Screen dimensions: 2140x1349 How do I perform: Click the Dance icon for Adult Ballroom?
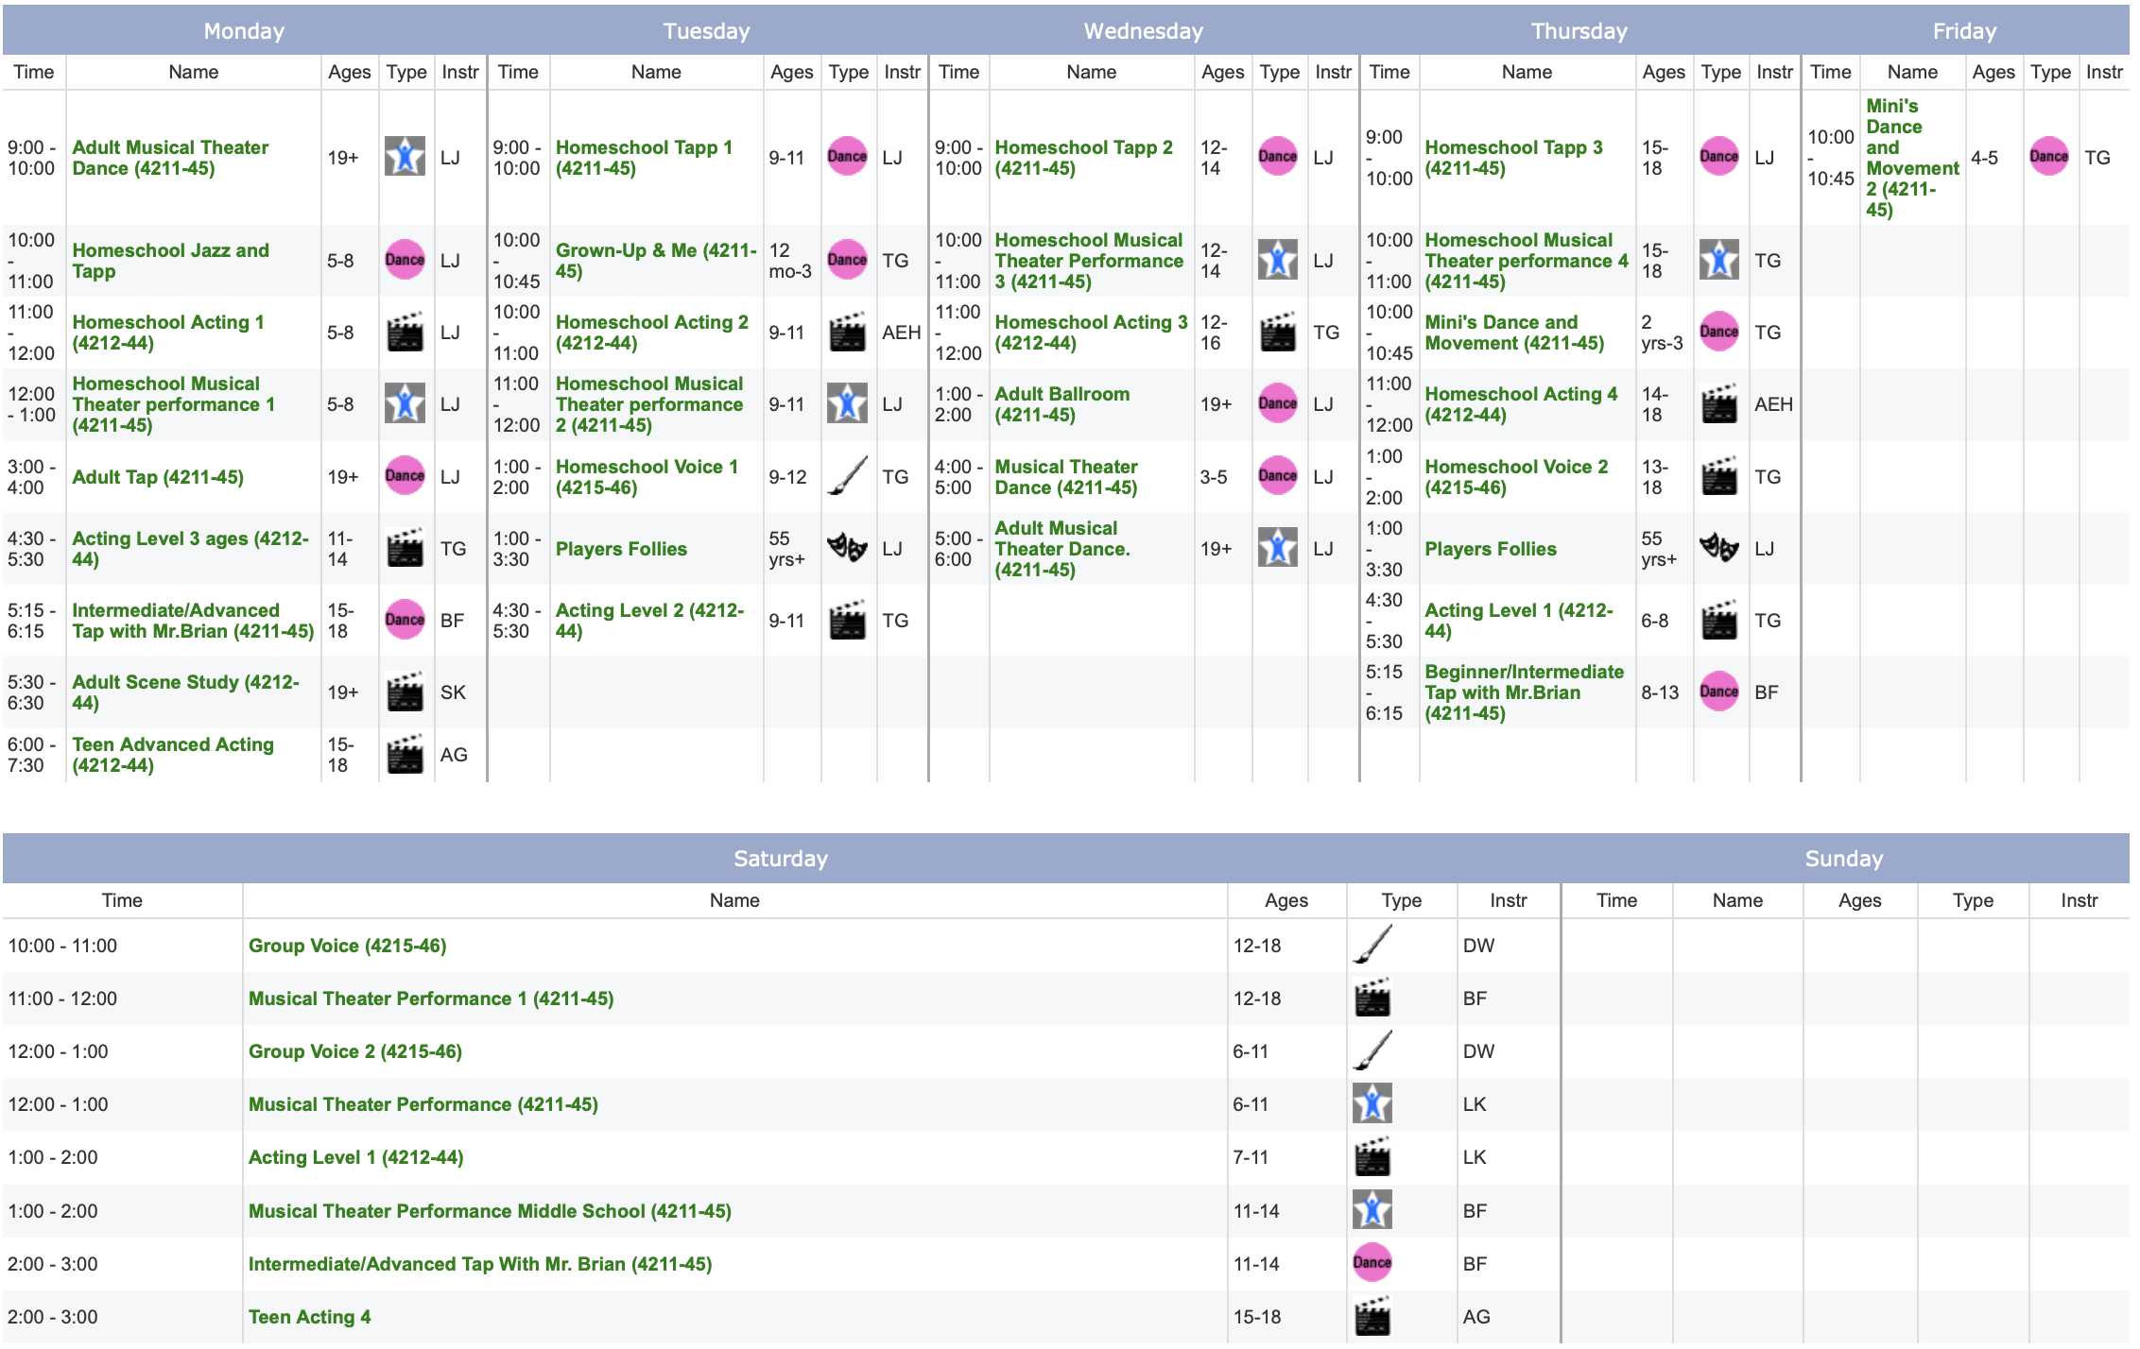pyautogui.click(x=1278, y=404)
